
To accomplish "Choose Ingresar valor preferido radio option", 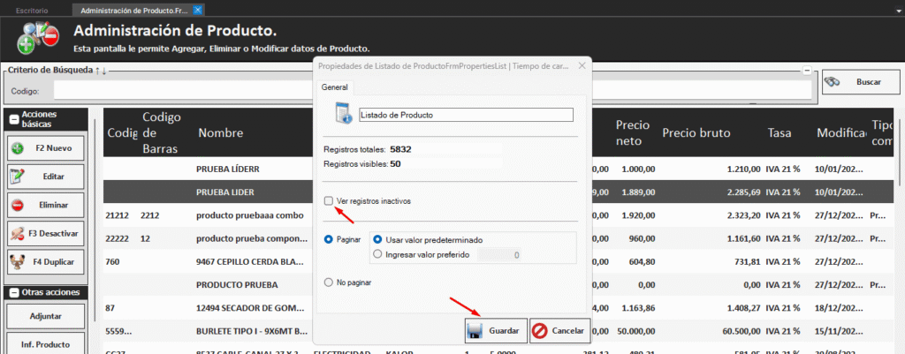I will point(378,254).
